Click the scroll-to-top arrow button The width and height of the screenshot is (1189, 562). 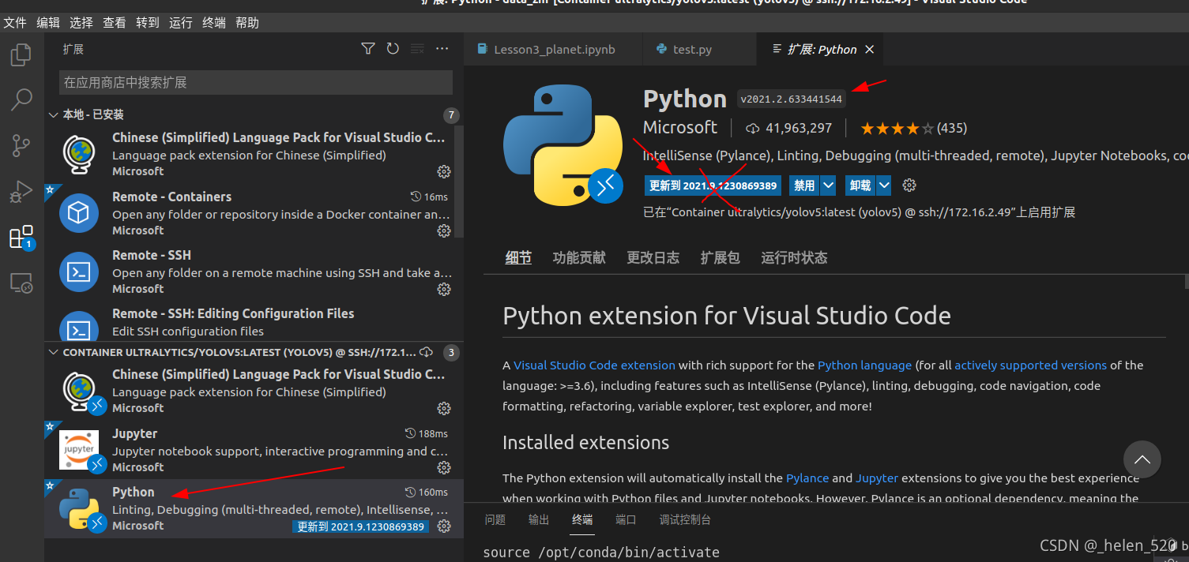click(1142, 459)
